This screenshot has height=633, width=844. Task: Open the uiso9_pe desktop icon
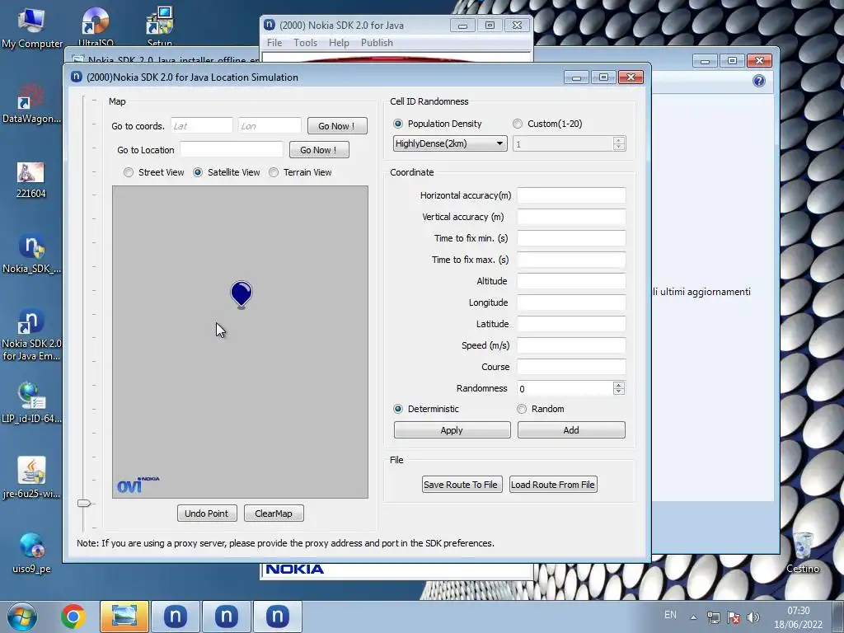click(31, 552)
